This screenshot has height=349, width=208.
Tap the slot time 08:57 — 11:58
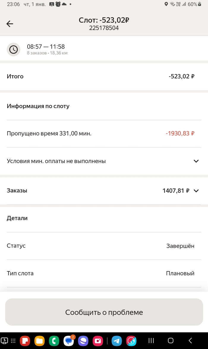pos(46,47)
